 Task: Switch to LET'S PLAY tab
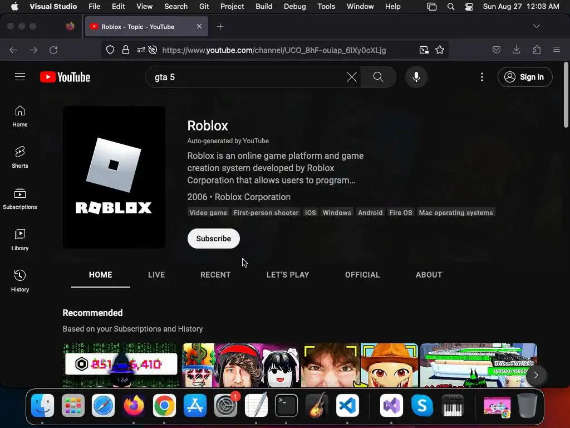coord(288,275)
